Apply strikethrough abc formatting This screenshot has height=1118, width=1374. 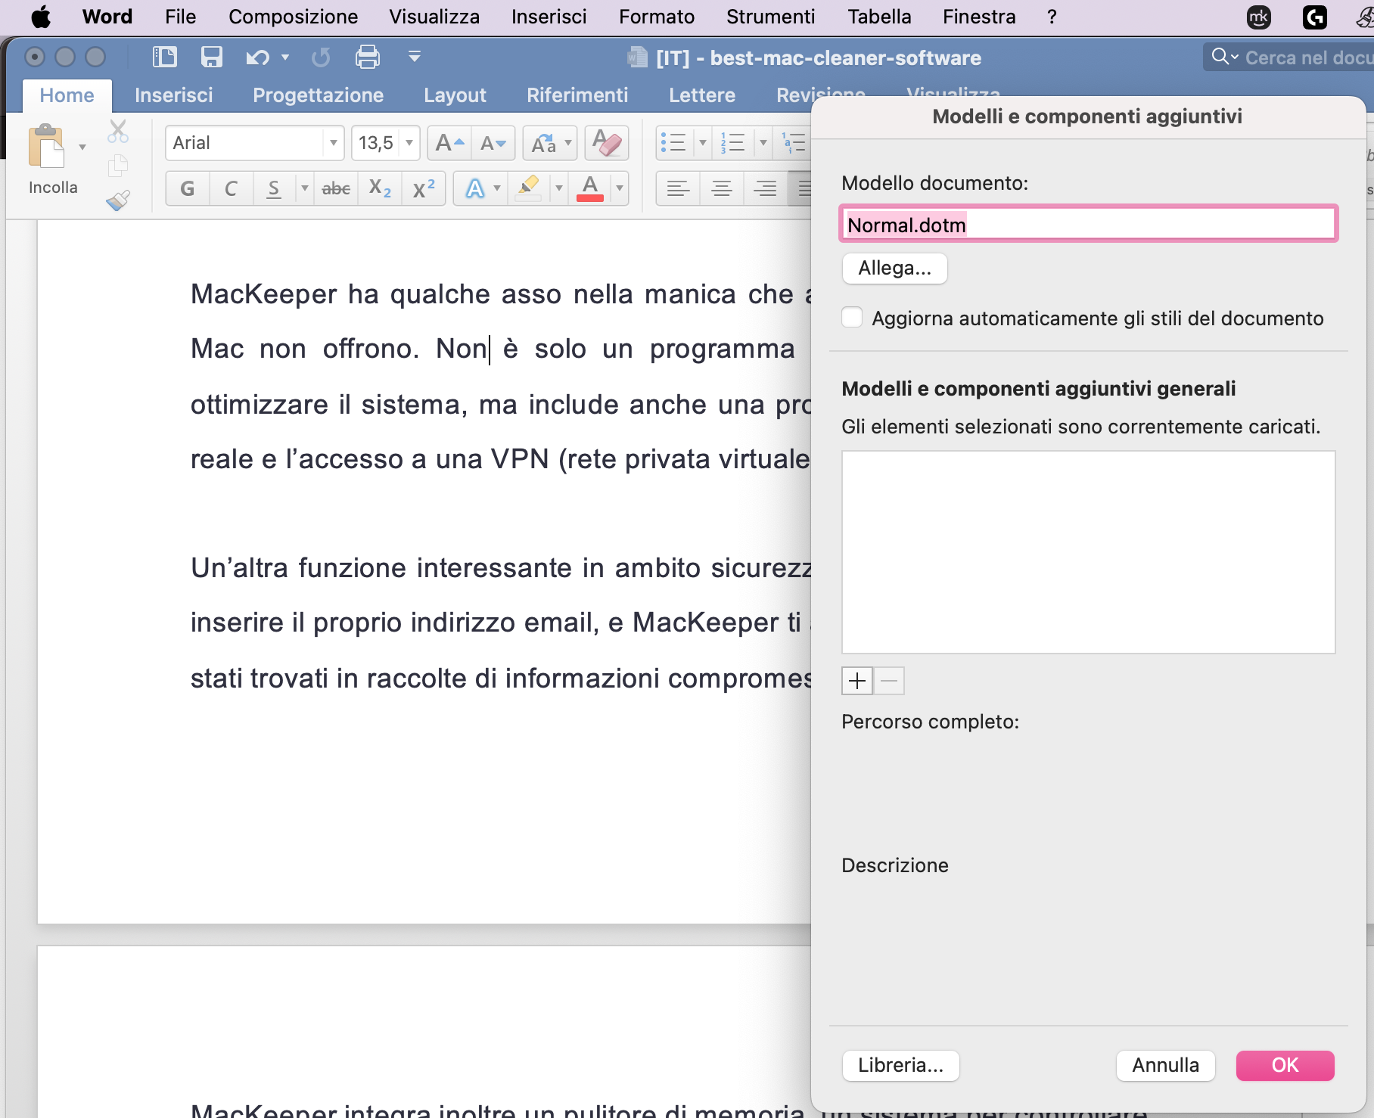click(336, 188)
